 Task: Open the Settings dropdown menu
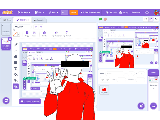click(x=24, y=12)
